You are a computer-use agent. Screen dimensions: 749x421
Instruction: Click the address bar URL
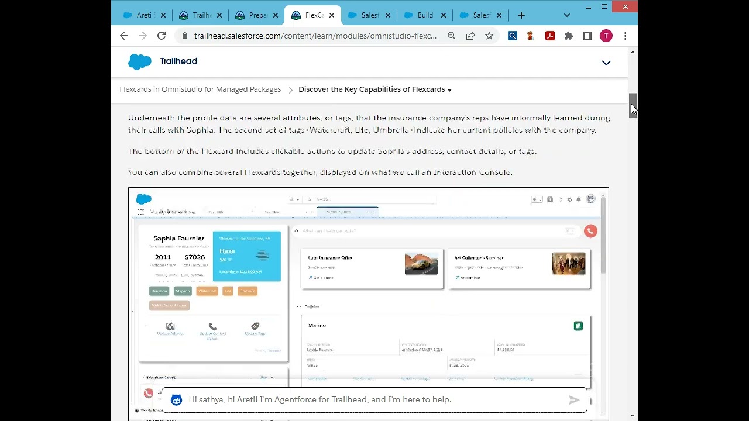tap(315, 36)
